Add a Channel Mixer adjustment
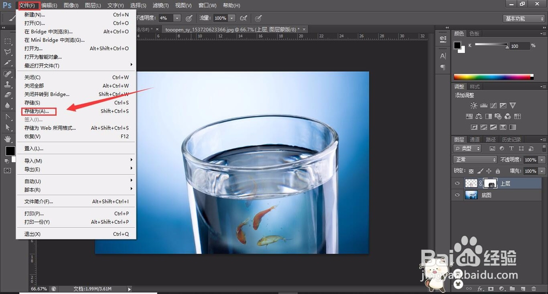The height and width of the screenshot is (294, 548). point(508,116)
